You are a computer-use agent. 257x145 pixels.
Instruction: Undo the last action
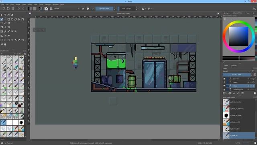pyautogui.click(x=19, y=8)
